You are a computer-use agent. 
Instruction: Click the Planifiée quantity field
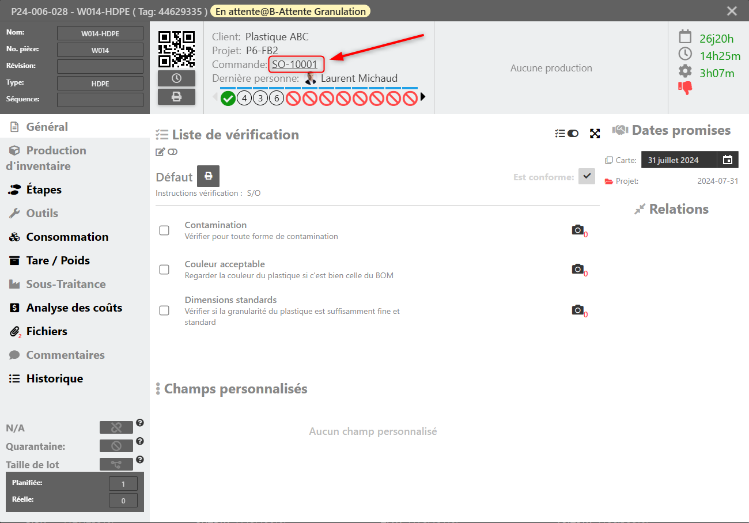coord(123,484)
